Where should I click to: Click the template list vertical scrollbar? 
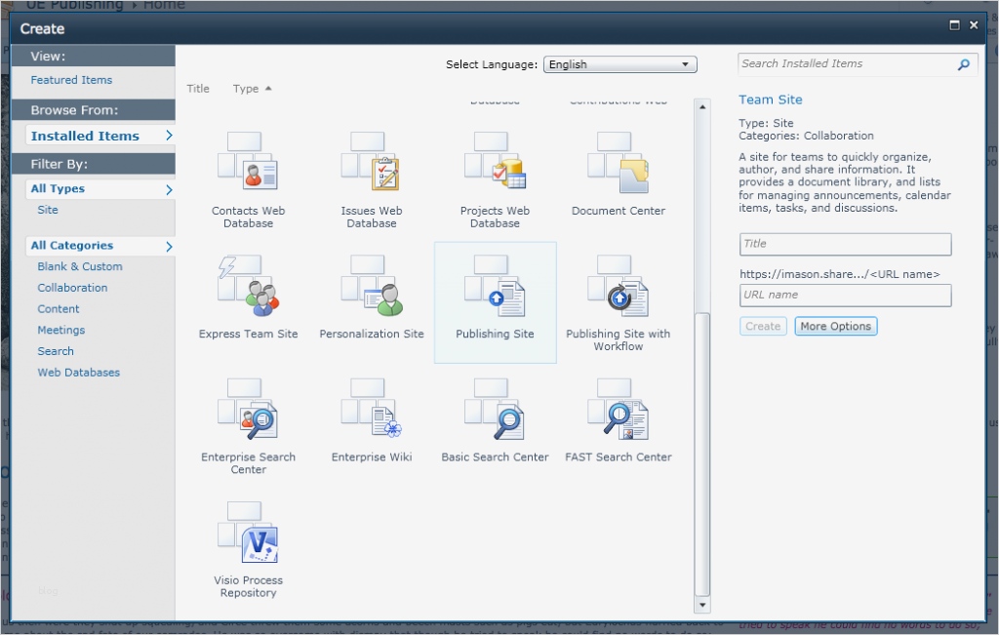point(701,449)
